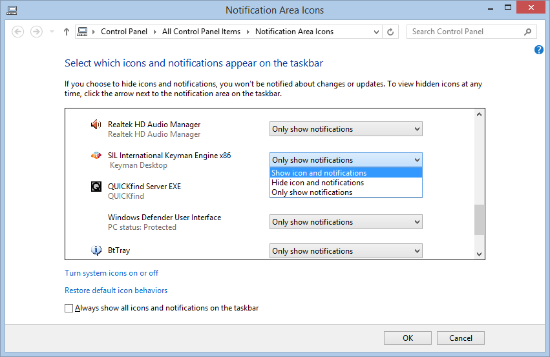
Task: Expand chevron after All Control Panel Items
Action: tap(248, 32)
